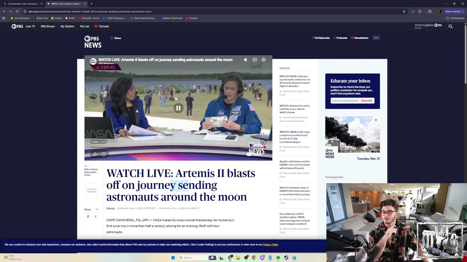Click the email address input field
This screenshot has width=467, height=262.
(x=345, y=101)
